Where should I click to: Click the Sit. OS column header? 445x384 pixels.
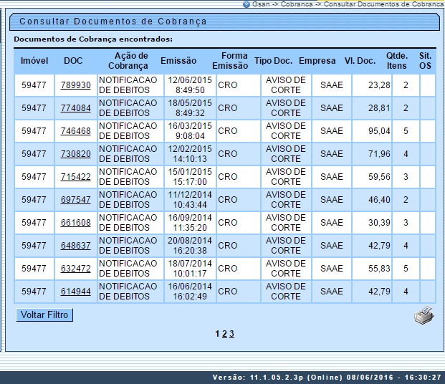click(x=425, y=61)
